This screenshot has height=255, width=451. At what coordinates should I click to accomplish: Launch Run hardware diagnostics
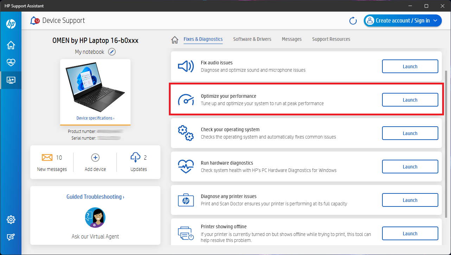click(410, 167)
